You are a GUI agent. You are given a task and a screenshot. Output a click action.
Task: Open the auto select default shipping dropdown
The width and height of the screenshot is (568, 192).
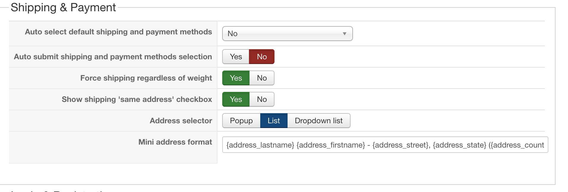coord(287,33)
